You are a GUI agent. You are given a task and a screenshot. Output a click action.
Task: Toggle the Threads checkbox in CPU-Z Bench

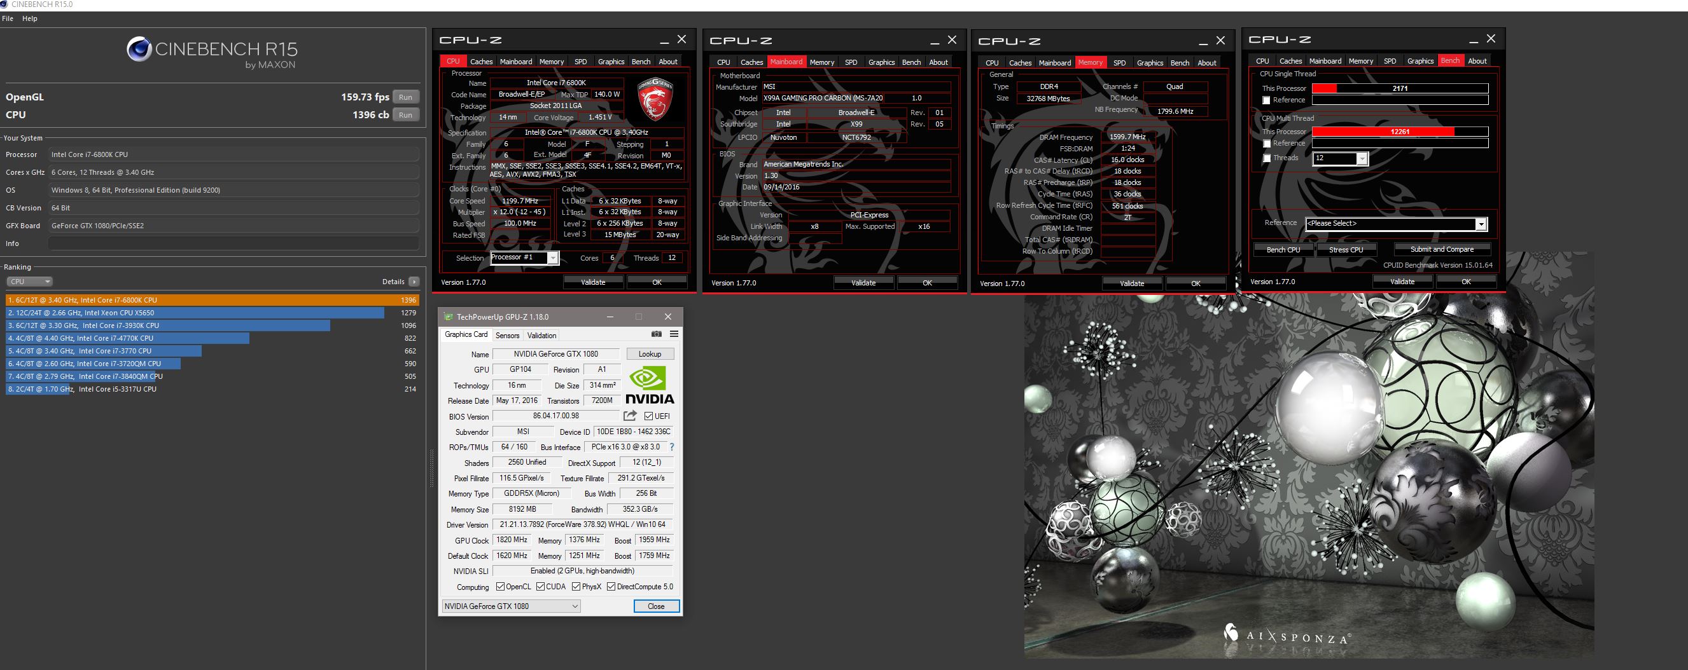(1267, 158)
